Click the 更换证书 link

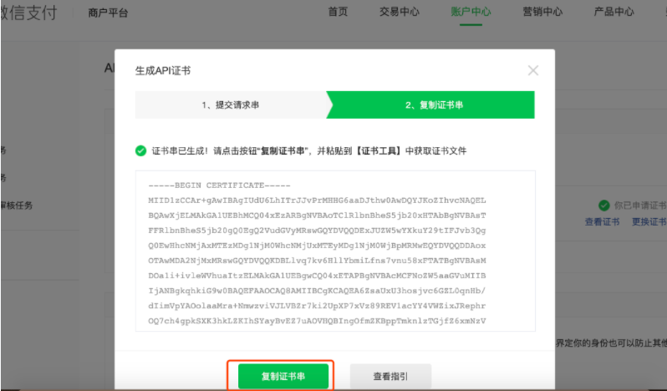tap(649, 221)
